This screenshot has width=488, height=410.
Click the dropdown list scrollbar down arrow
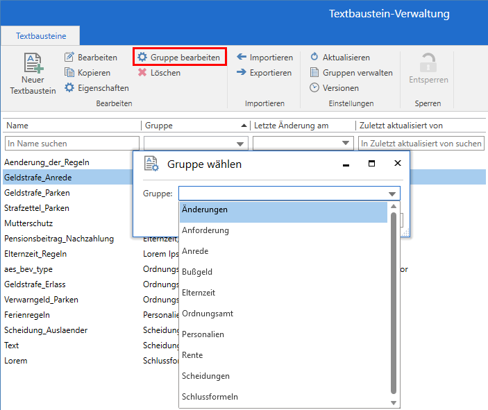394,402
